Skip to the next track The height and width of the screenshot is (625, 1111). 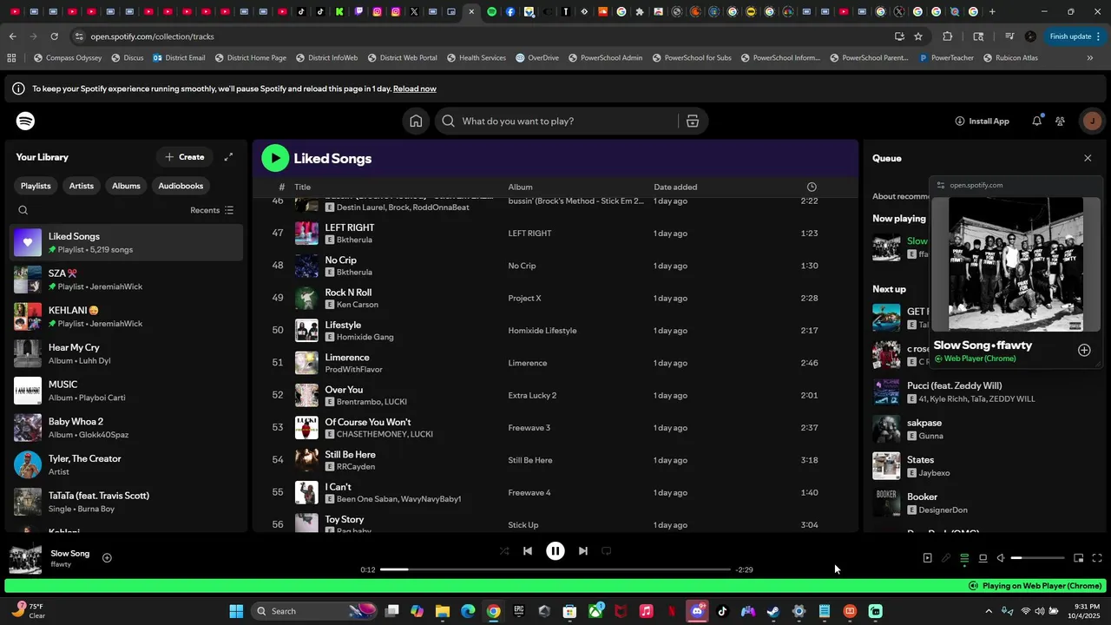point(583,550)
